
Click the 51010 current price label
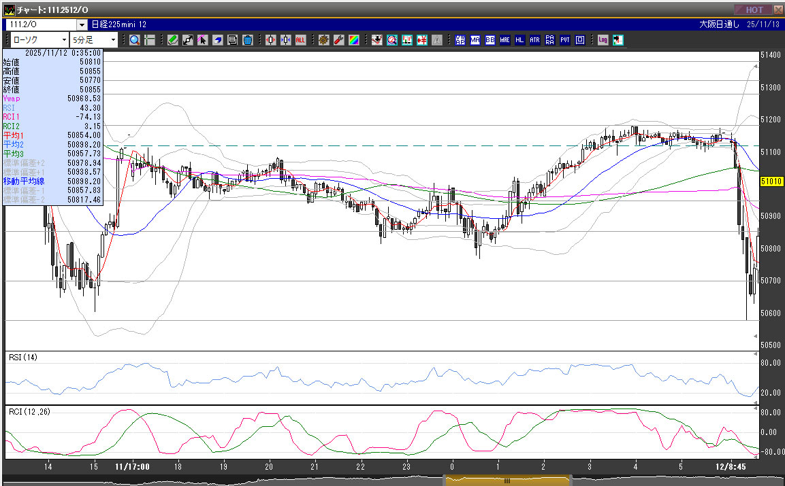pyautogui.click(x=771, y=181)
